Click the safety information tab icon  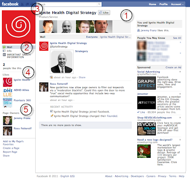[4, 55]
